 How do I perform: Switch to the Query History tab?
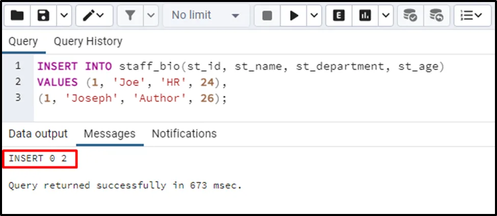point(88,41)
